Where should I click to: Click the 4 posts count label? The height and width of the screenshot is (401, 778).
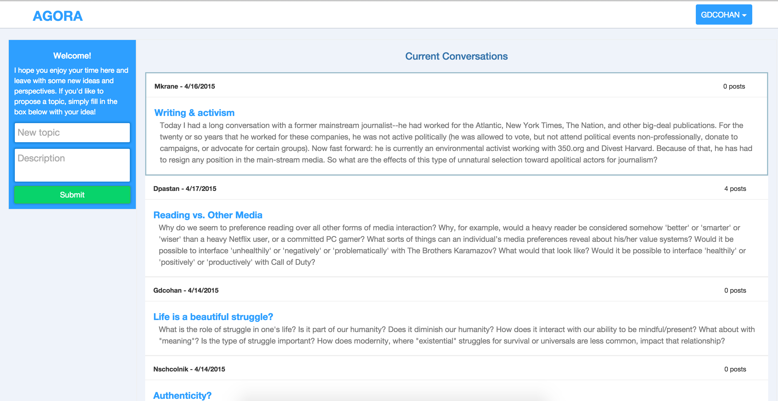pyautogui.click(x=735, y=189)
